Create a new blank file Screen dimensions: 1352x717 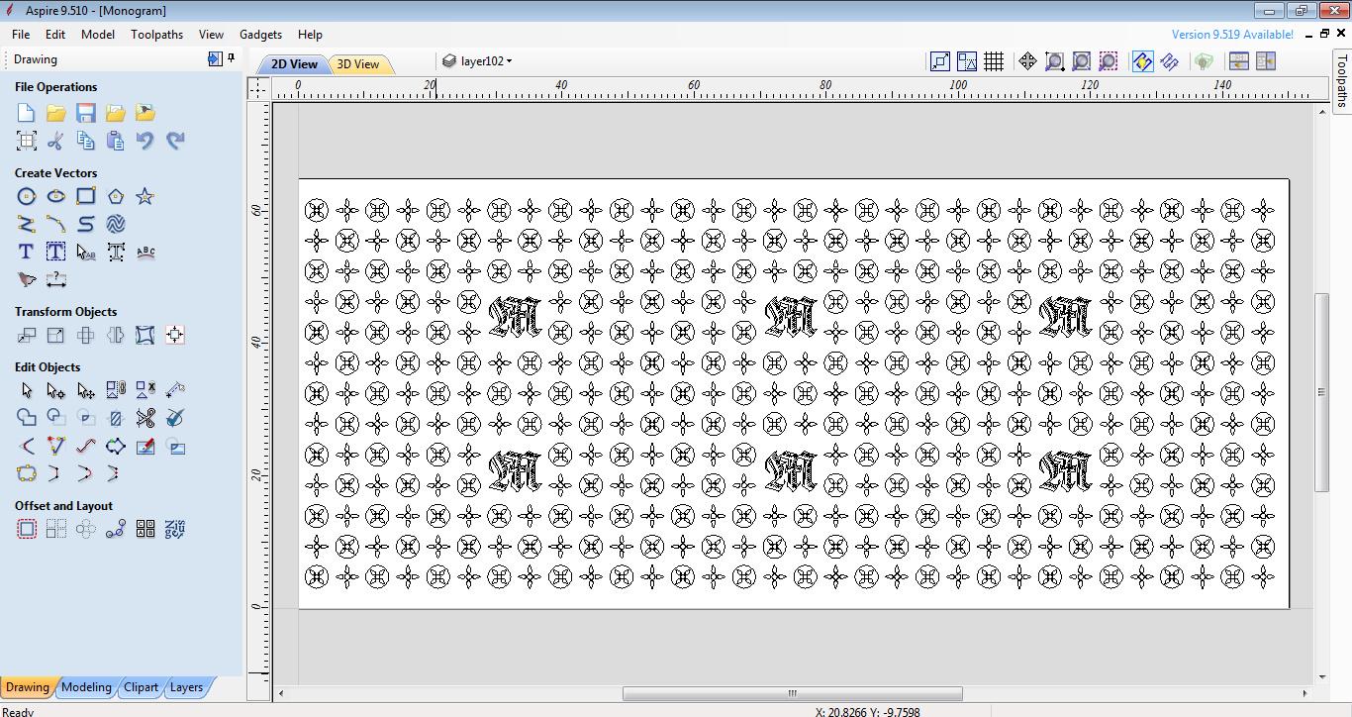coord(25,112)
